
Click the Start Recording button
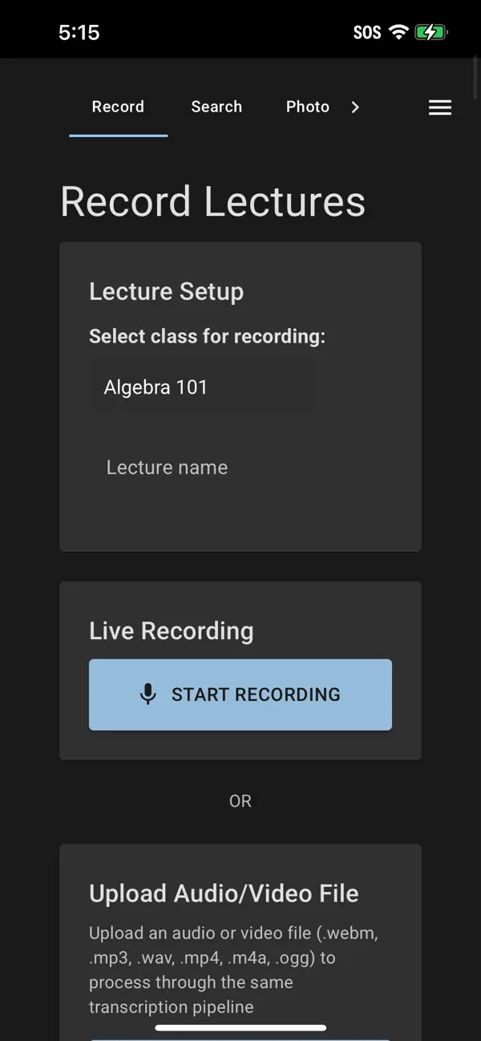point(240,695)
